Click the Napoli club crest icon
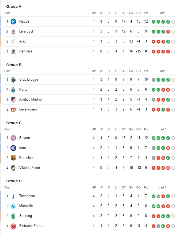This screenshot has height=235, width=182. point(13,22)
